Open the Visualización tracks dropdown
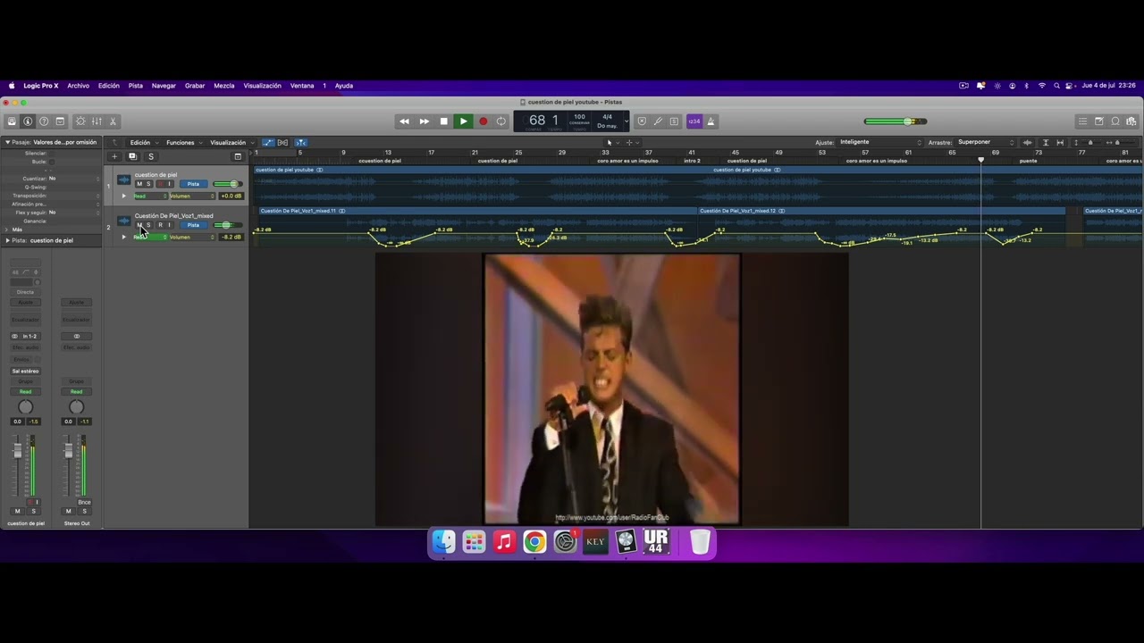 click(x=231, y=142)
